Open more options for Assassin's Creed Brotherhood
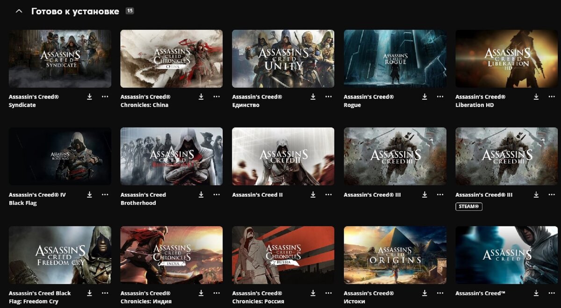The height and width of the screenshot is (308, 561). 216,194
